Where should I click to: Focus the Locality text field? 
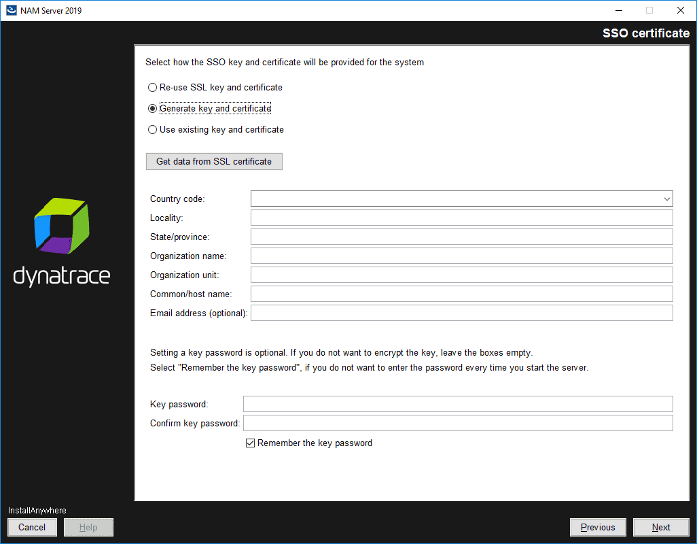point(461,218)
